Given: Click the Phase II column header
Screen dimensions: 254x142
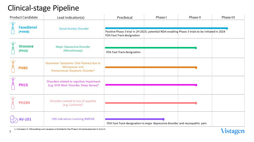Looking at the screenshot, I should 195,17.
